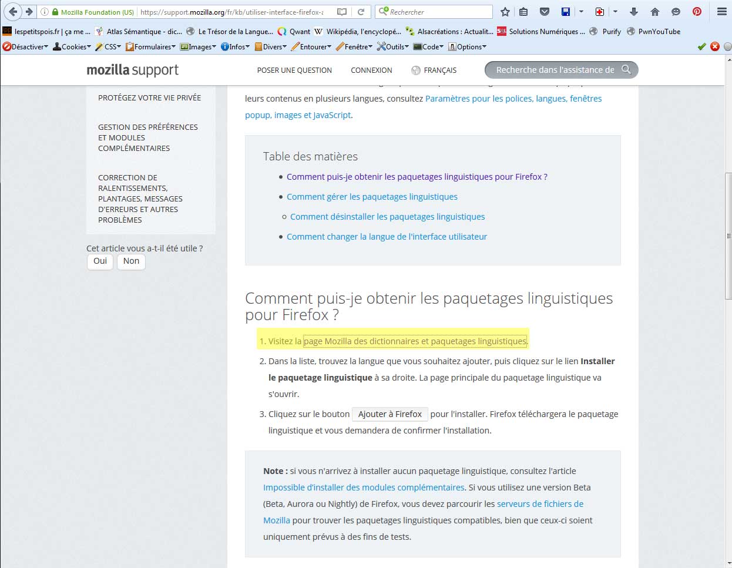Click the Pinterest toolbar icon

click(x=697, y=12)
